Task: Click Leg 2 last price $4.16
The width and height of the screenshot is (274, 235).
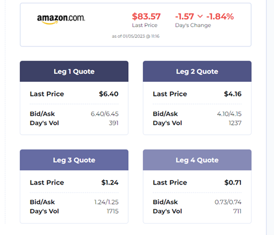Action: [x=233, y=94]
